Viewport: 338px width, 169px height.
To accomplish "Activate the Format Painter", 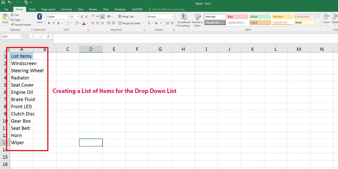I will (21, 25).
